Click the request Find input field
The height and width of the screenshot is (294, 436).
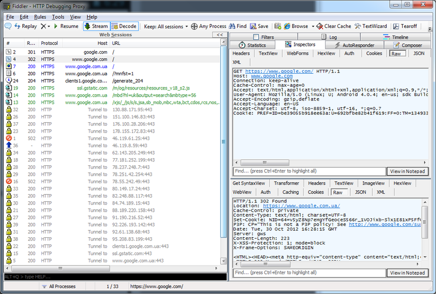tap(310, 171)
